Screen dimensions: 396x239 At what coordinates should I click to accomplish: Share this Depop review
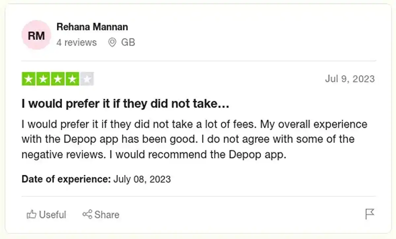click(x=101, y=215)
